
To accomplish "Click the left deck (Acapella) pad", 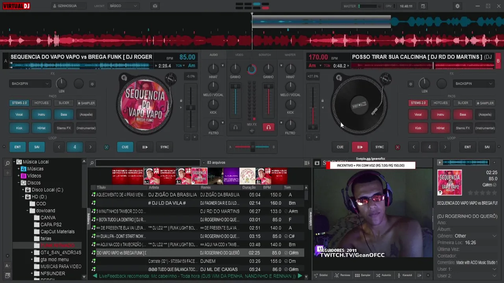I will pyautogui.click(x=86, y=115).
